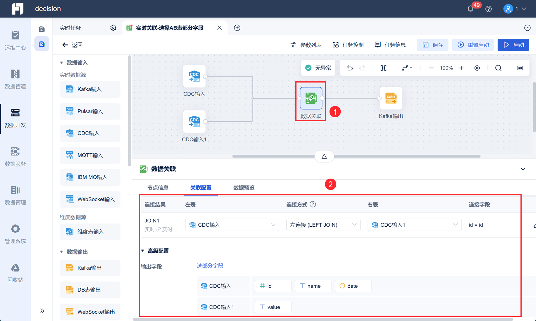Click the CDC输入1 node on canvas
Viewport: 536px width, 321px height.
pyautogui.click(x=194, y=122)
